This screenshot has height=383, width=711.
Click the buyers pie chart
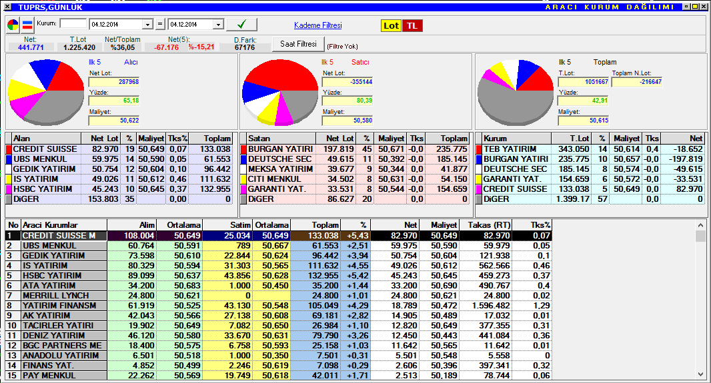coord(45,91)
